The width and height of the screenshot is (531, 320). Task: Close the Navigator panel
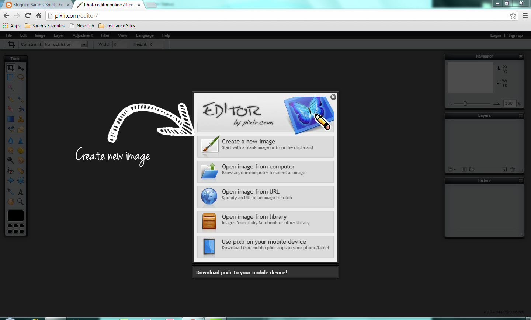[x=521, y=56]
